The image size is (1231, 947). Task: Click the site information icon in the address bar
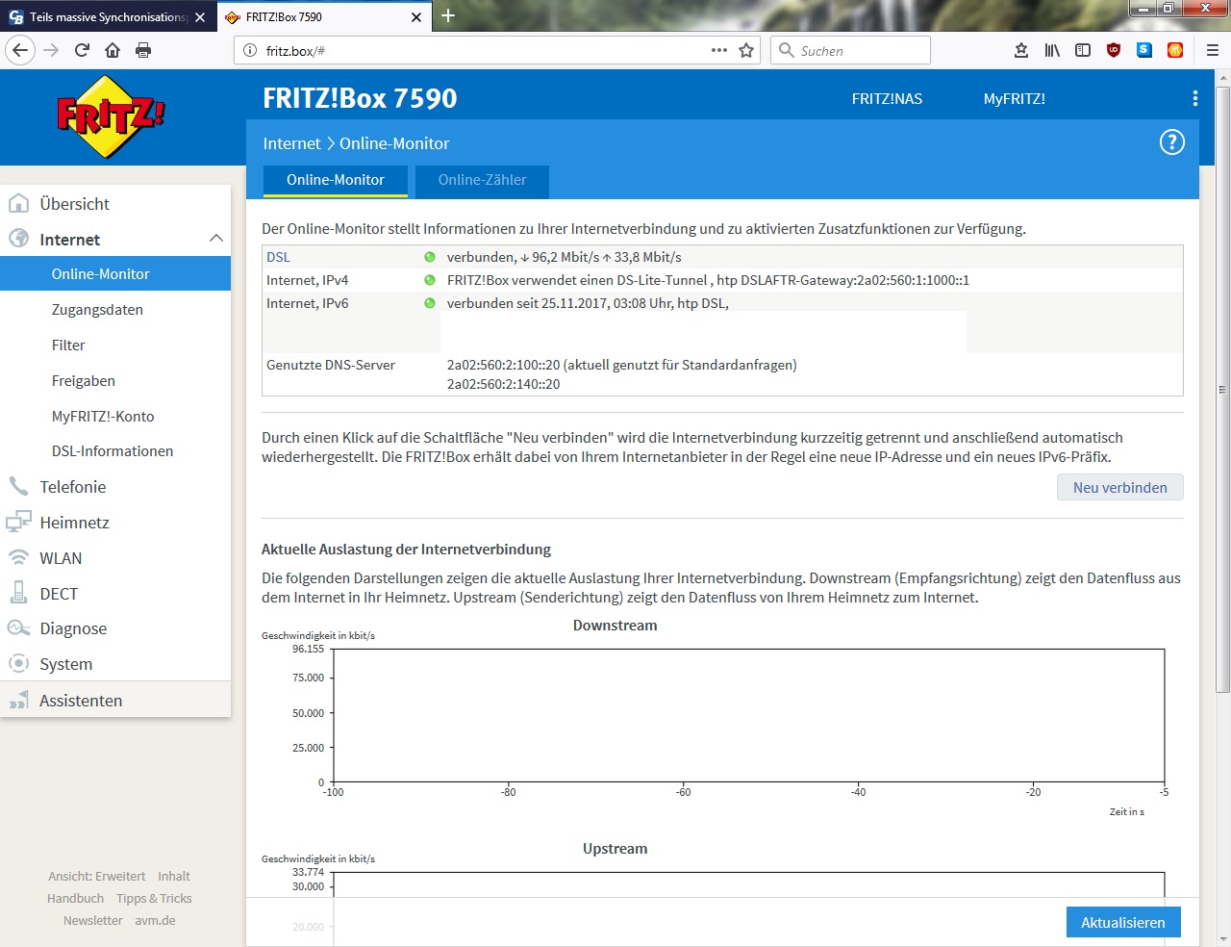tap(250, 50)
